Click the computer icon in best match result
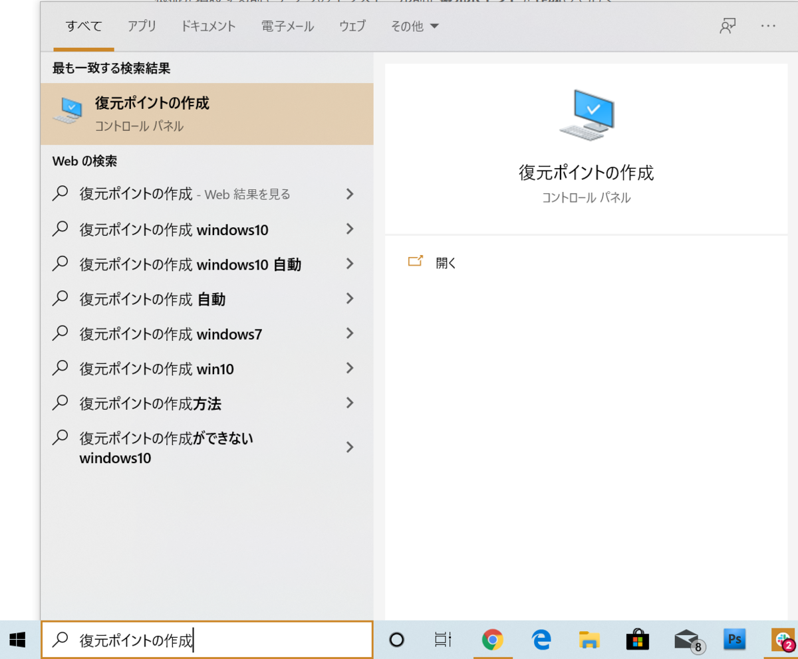Screen dimensions: 798x659 coord(68,110)
